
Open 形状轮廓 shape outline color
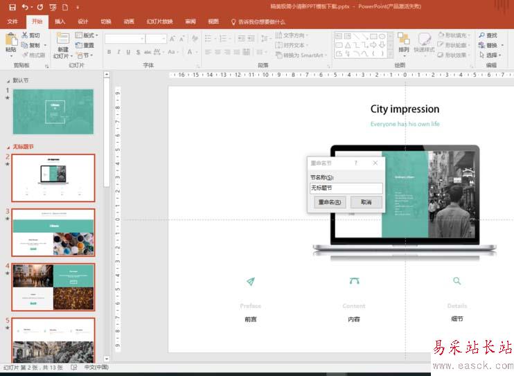click(454, 45)
